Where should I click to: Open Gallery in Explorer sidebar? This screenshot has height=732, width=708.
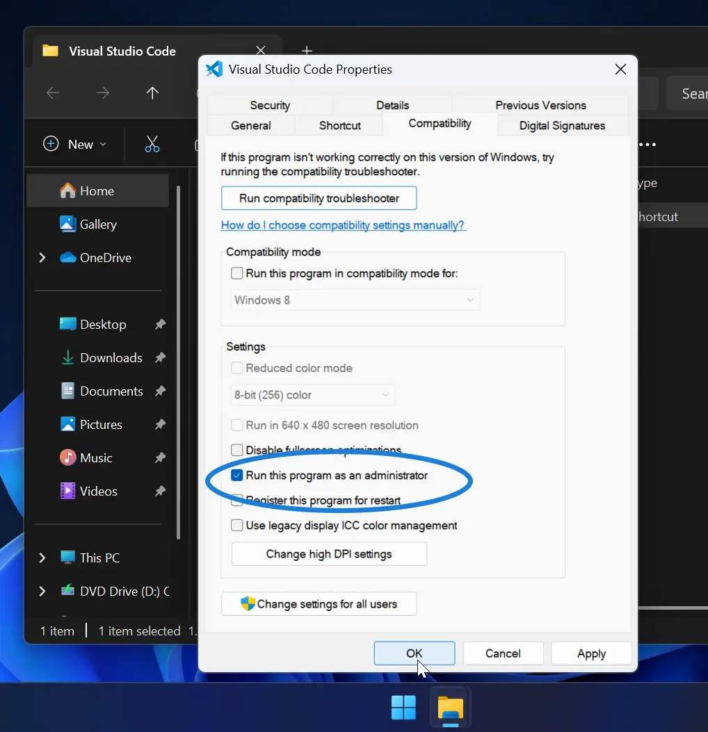point(97,224)
